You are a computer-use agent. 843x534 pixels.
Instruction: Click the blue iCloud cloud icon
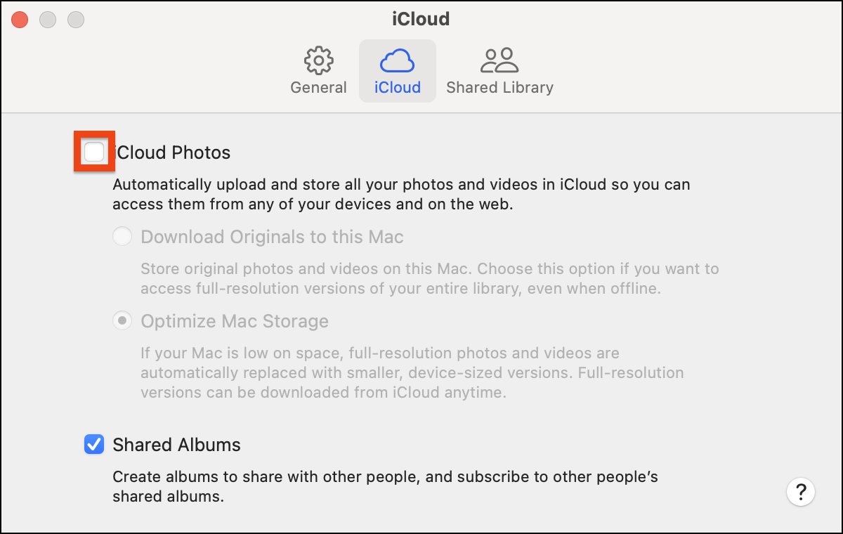[x=397, y=61]
